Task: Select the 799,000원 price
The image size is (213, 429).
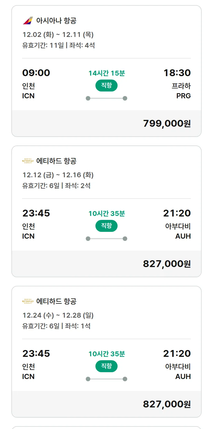Action: click(x=167, y=124)
